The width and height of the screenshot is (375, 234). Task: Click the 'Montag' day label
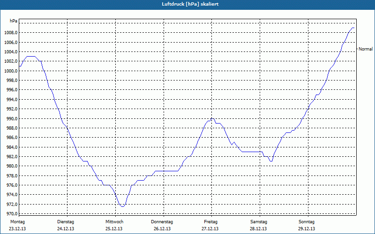pos(17,222)
